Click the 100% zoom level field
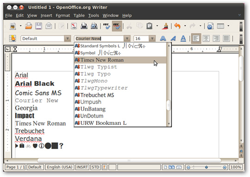Viewport: 250px width, 177px height. click(x=236, y=167)
